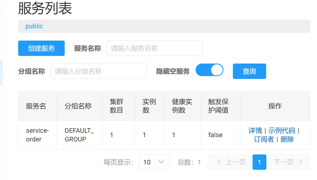The height and width of the screenshot is (180, 317).
Task: Click the 服务名 column header
Action: click(36, 106)
